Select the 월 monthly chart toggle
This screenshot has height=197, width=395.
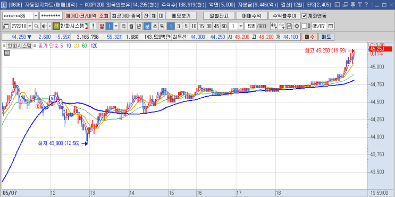click(131, 26)
